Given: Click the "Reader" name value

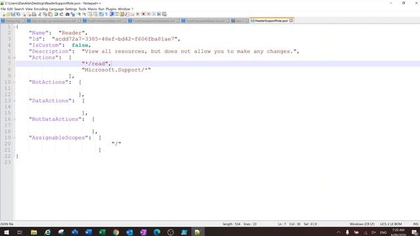Looking at the screenshot, I should click(72, 33).
